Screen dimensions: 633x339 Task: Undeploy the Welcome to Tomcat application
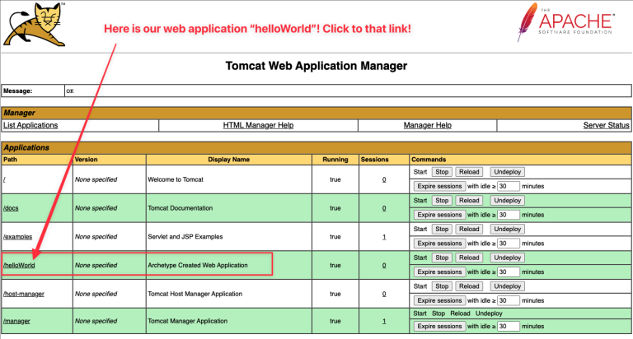tap(508, 172)
